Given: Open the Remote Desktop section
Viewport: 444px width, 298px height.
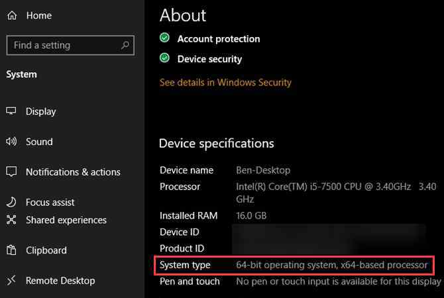Looking at the screenshot, I should click(60, 281).
